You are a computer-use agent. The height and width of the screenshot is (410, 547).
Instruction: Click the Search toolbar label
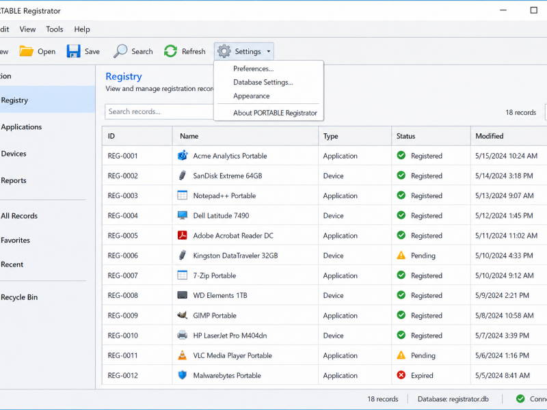tap(142, 52)
